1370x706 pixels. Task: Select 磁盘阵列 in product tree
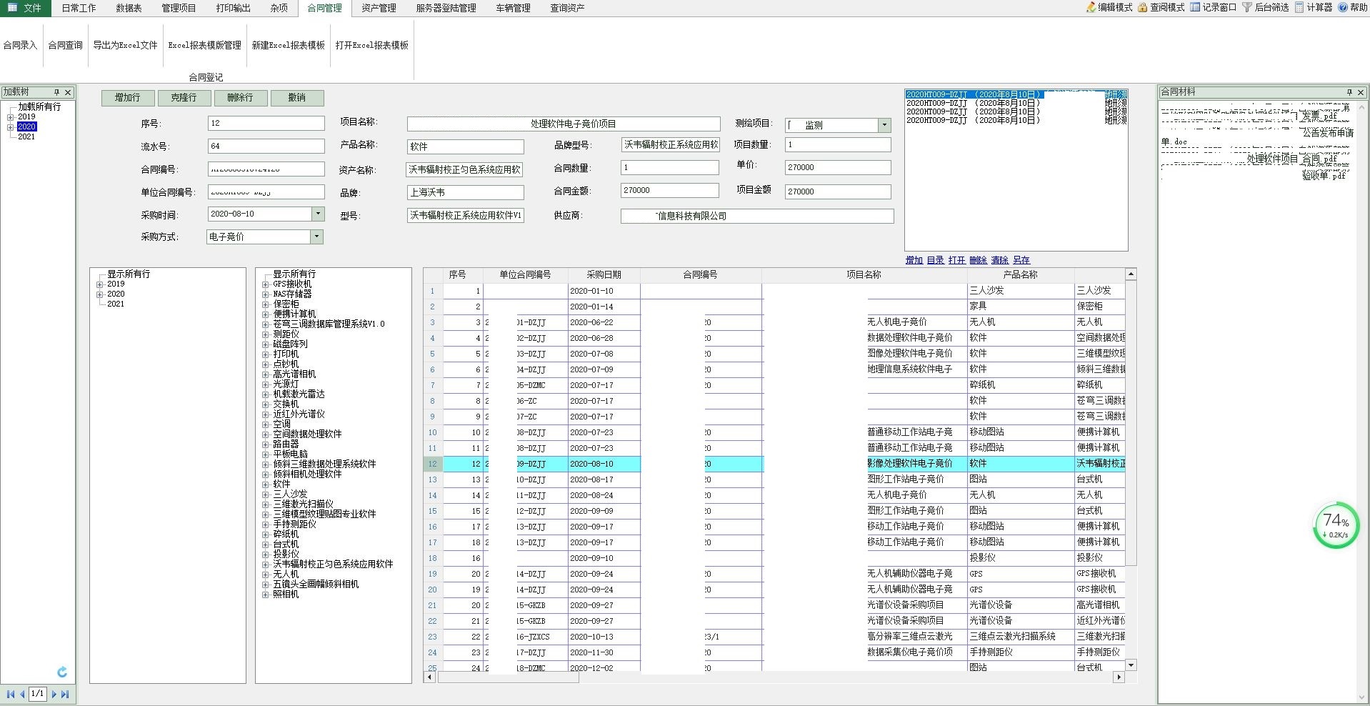coord(290,344)
